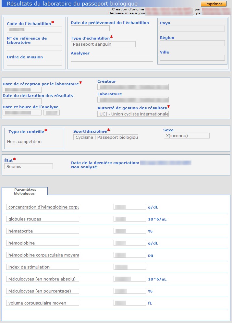Click the État Soumis field

[x=29, y=166]
